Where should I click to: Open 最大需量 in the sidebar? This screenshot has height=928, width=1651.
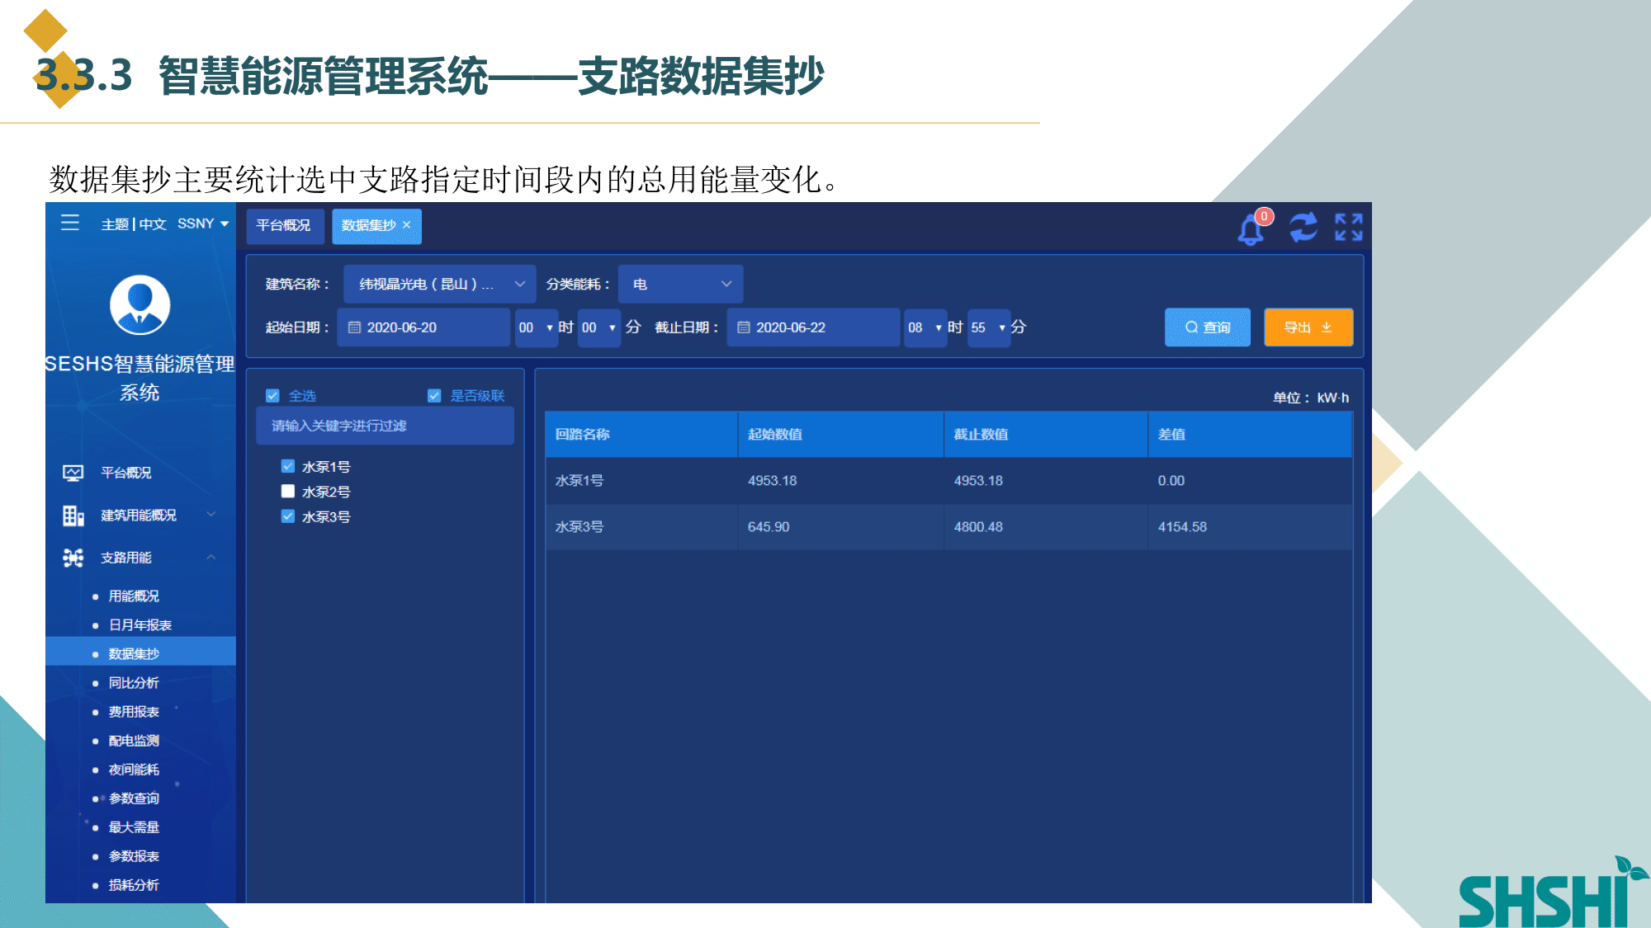(x=134, y=827)
